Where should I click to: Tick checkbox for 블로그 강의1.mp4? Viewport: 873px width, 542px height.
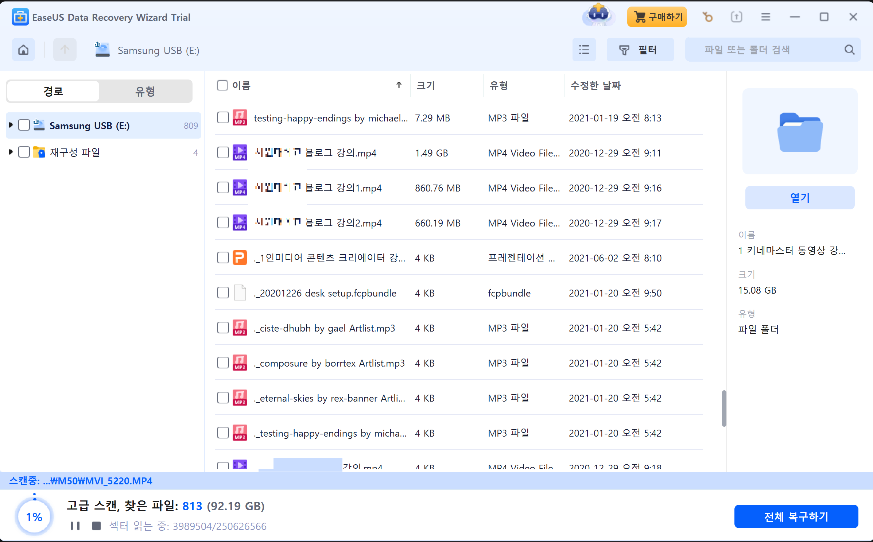[x=223, y=188]
